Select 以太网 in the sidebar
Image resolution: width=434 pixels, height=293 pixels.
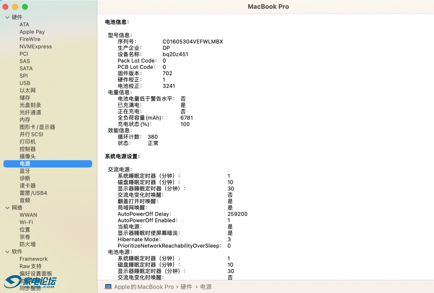point(27,90)
